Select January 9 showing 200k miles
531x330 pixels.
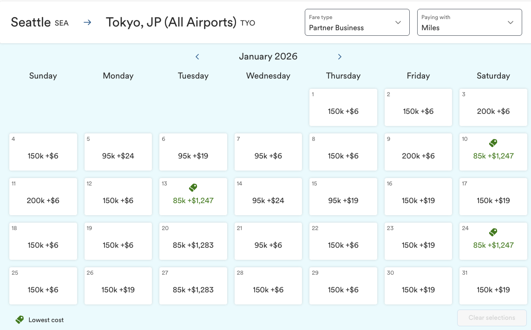tap(418, 152)
